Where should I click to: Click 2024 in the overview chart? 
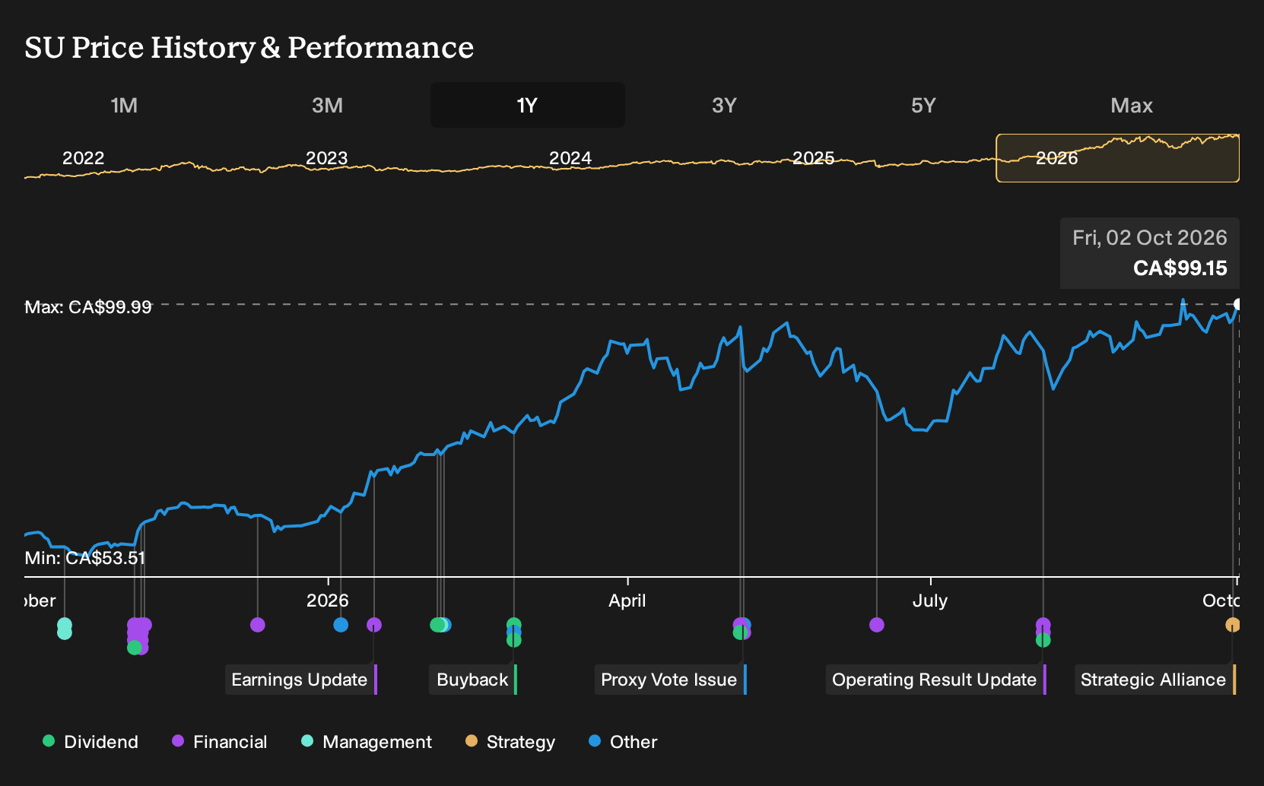pyautogui.click(x=570, y=158)
